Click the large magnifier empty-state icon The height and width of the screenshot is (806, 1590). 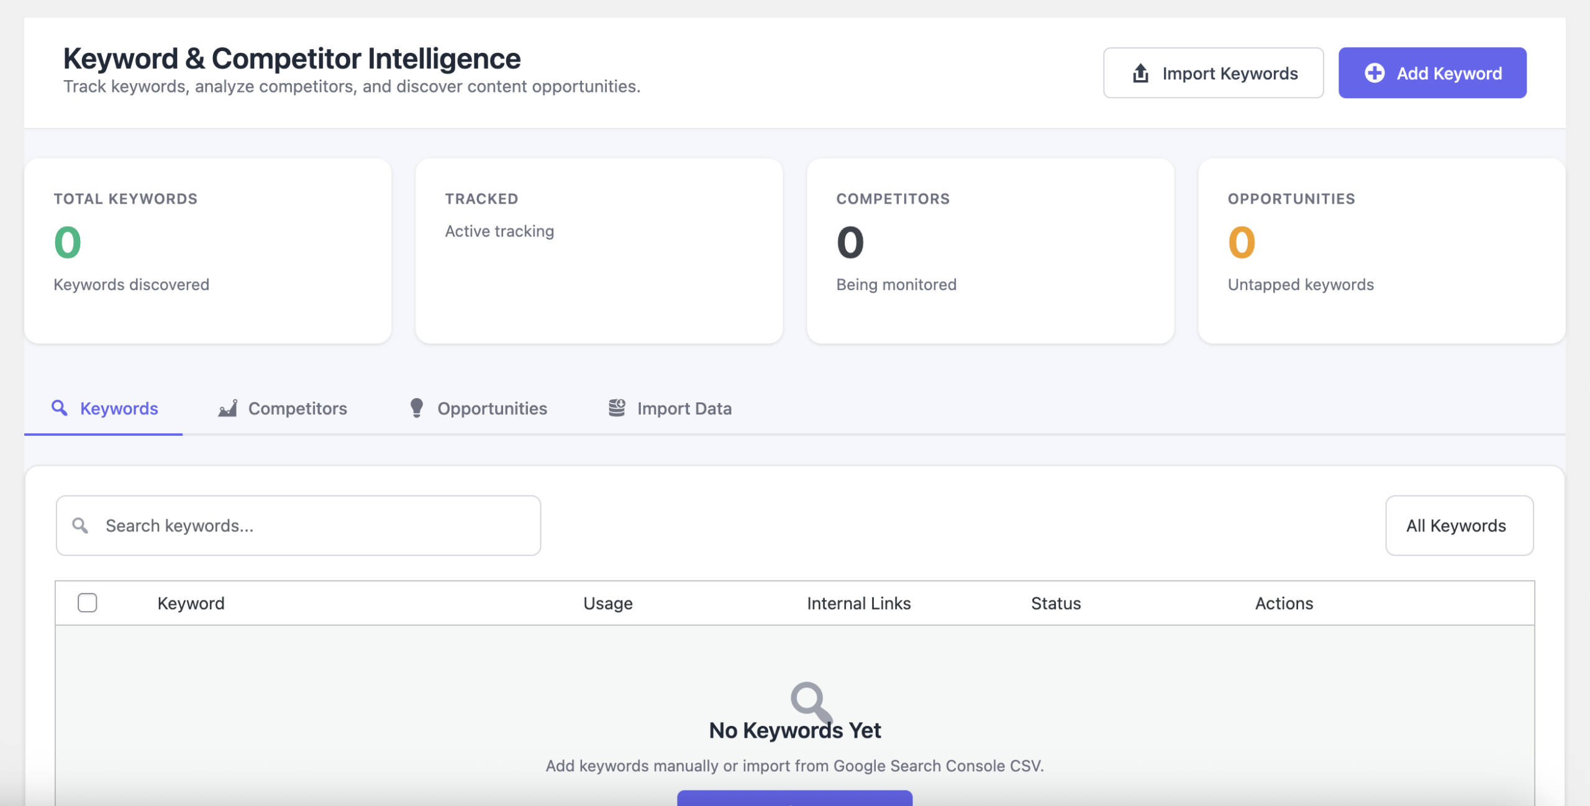tap(809, 700)
